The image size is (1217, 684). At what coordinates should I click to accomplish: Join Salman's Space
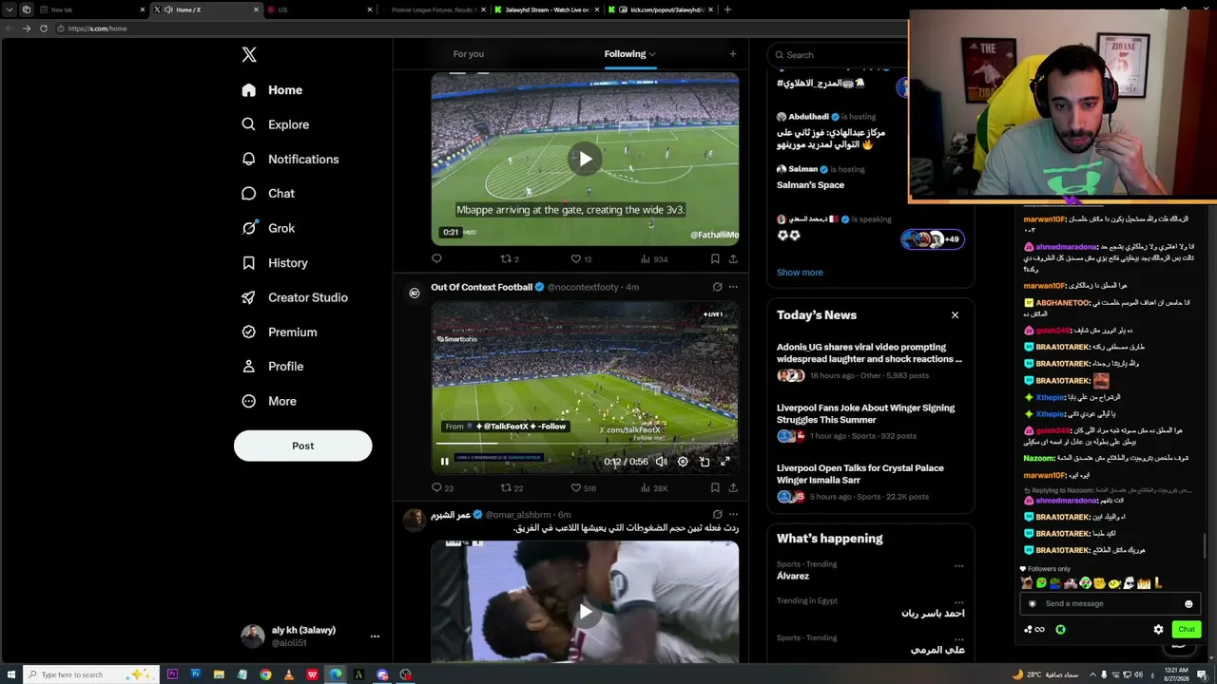click(x=810, y=185)
